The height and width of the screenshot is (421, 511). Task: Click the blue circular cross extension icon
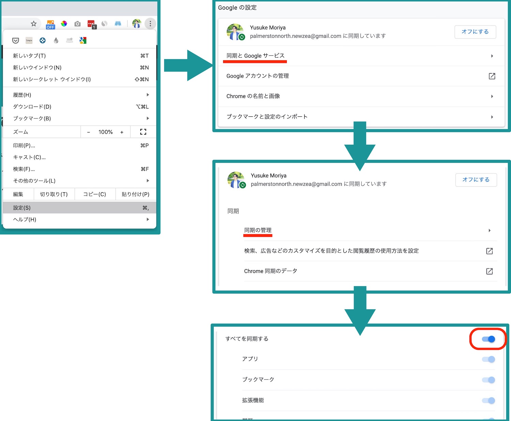[x=43, y=41]
